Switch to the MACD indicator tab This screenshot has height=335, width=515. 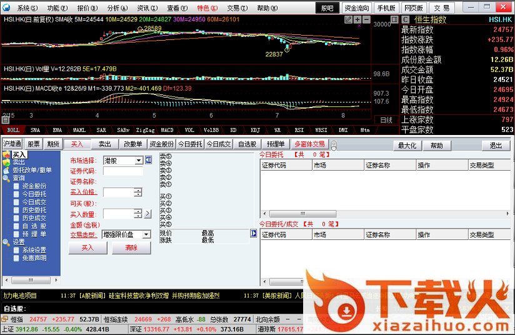pos(167,130)
